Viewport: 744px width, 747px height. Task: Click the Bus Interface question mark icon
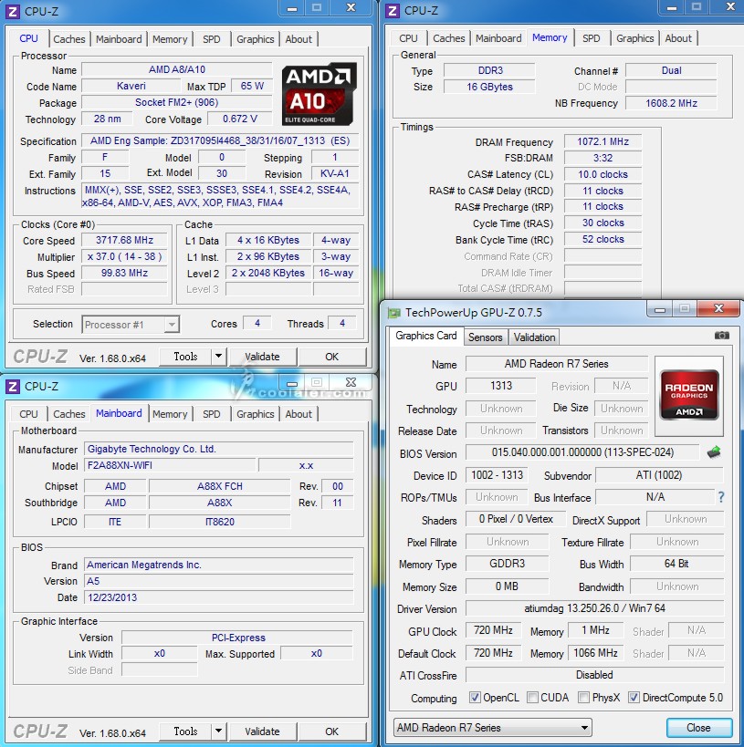click(x=720, y=497)
